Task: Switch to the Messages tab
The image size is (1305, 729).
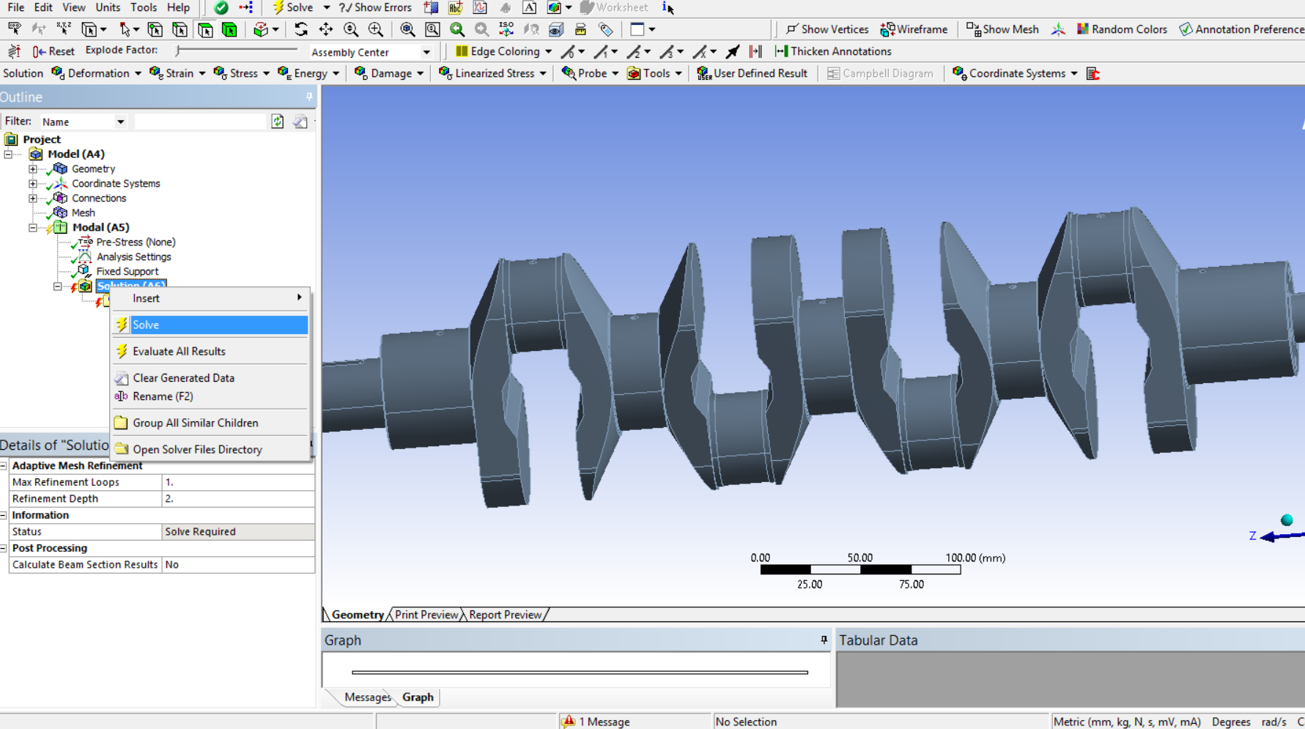Action: (x=368, y=697)
